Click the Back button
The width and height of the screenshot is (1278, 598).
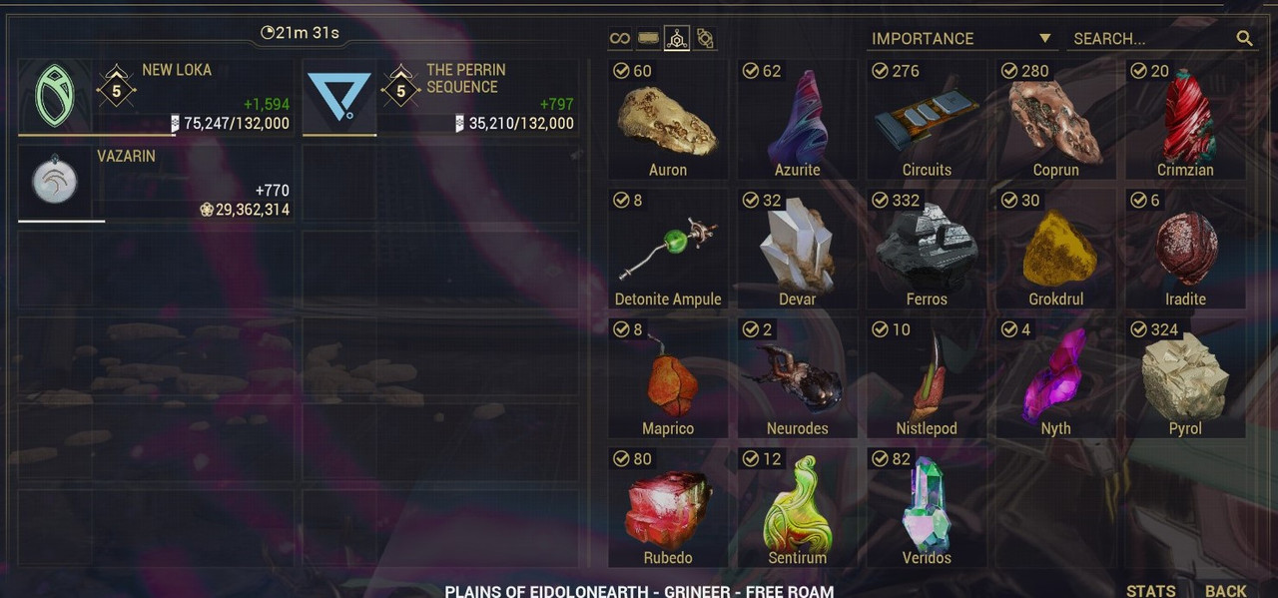coord(1225,590)
